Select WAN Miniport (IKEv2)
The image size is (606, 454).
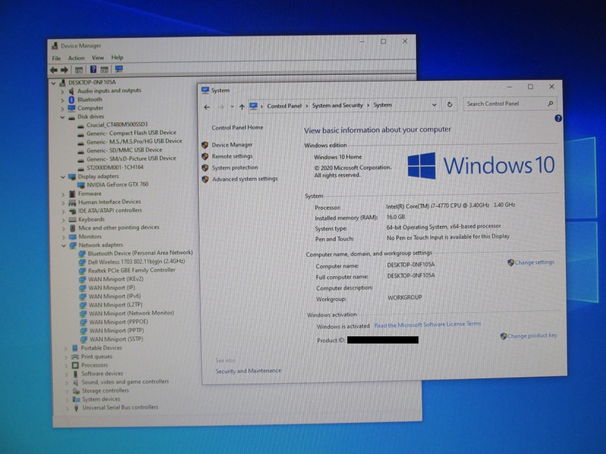115,279
